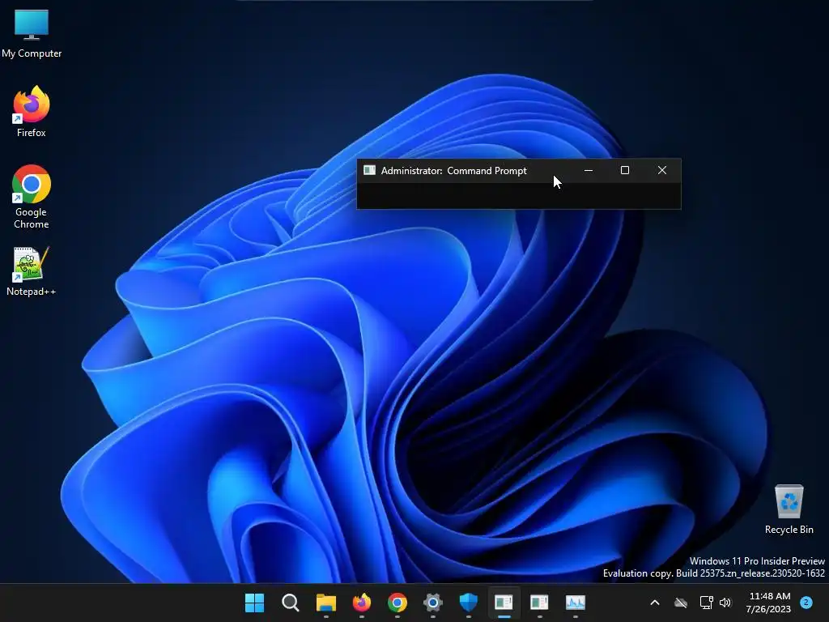Open Windows Security shield in taskbar
Viewport: 829px width, 622px height.
coord(469,603)
